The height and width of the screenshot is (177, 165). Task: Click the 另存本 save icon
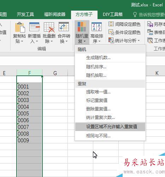pyautogui.click(x=150, y=24)
